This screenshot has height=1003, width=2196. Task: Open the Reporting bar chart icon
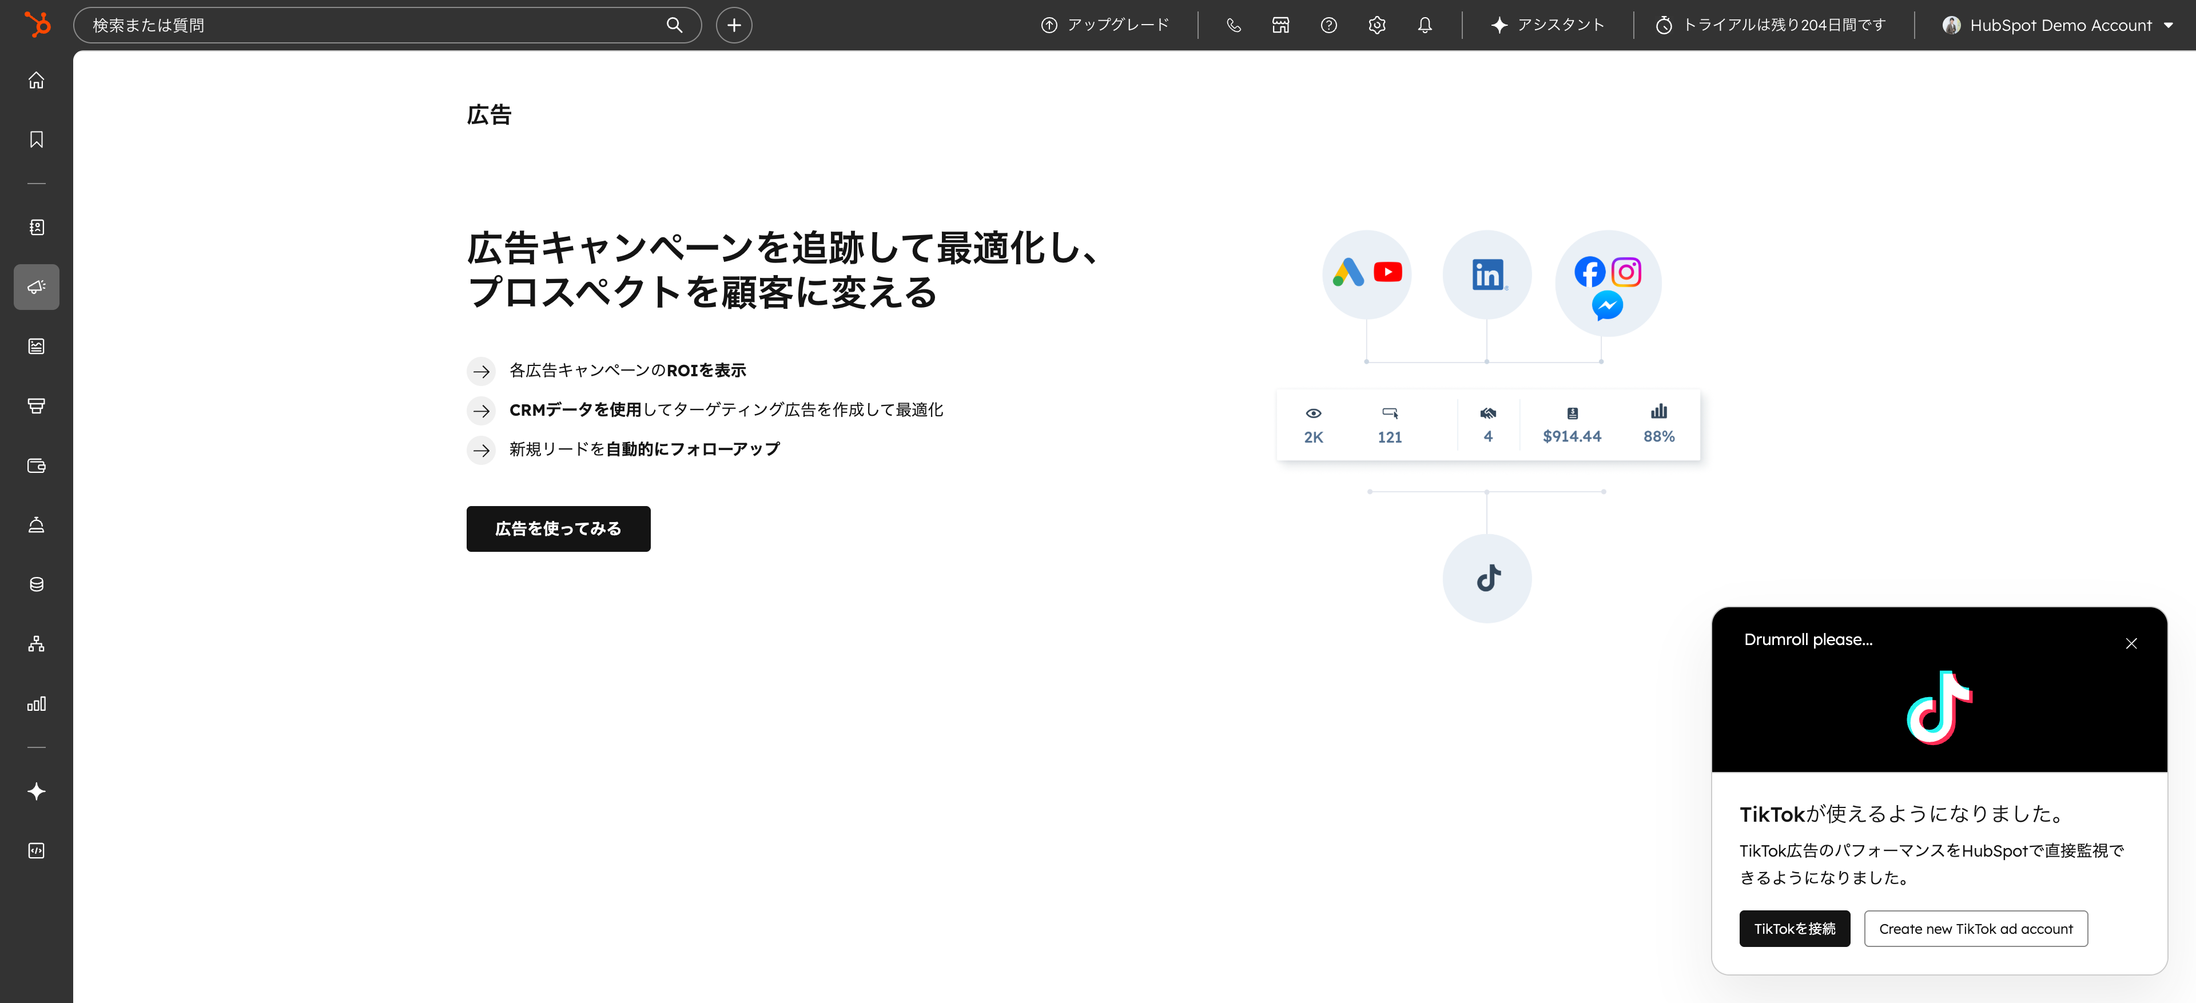(36, 704)
